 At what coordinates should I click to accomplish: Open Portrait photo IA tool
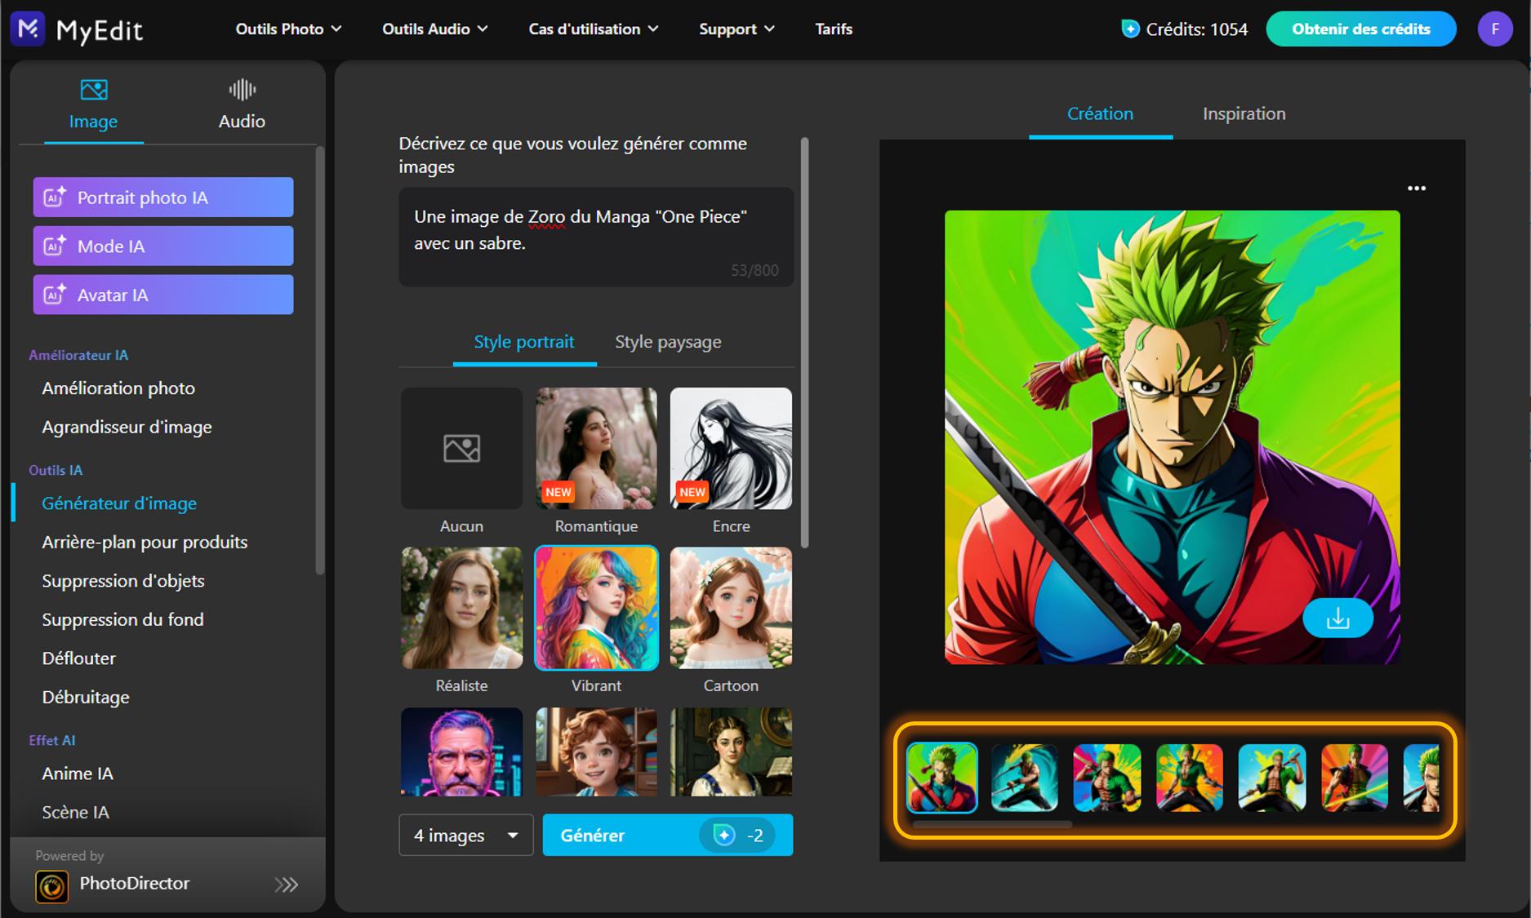click(162, 197)
